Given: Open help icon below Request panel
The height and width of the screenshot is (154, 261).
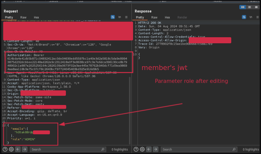Looking at the screenshot, I should [5, 149].
